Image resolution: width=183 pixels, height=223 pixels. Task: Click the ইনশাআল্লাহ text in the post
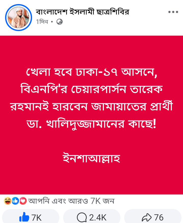click(91, 158)
